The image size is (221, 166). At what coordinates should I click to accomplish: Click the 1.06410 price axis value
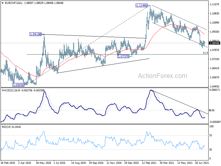(215, 68)
